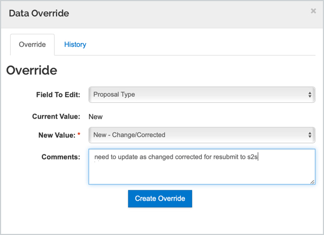Click the Comments box resize handle
The width and height of the screenshot is (324, 235).
point(312,182)
